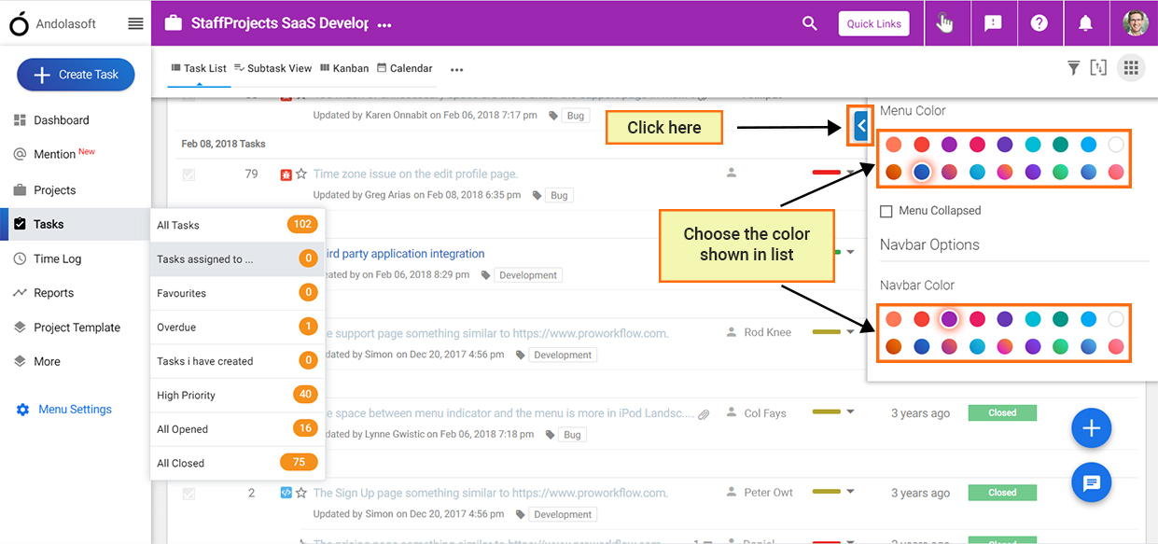This screenshot has width=1158, height=544.
Task: Open Menu Settings link
Action: [x=75, y=410]
